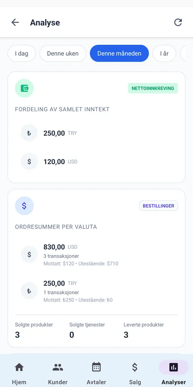
Task: Select the Denne uken filter chip
Action: (x=63, y=53)
